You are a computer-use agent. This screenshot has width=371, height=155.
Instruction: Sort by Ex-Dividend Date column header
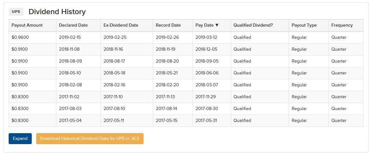tap(121, 25)
